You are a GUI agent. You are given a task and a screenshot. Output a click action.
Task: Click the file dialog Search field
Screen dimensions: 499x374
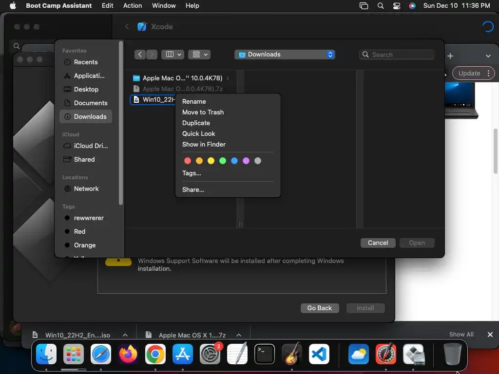(x=397, y=55)
